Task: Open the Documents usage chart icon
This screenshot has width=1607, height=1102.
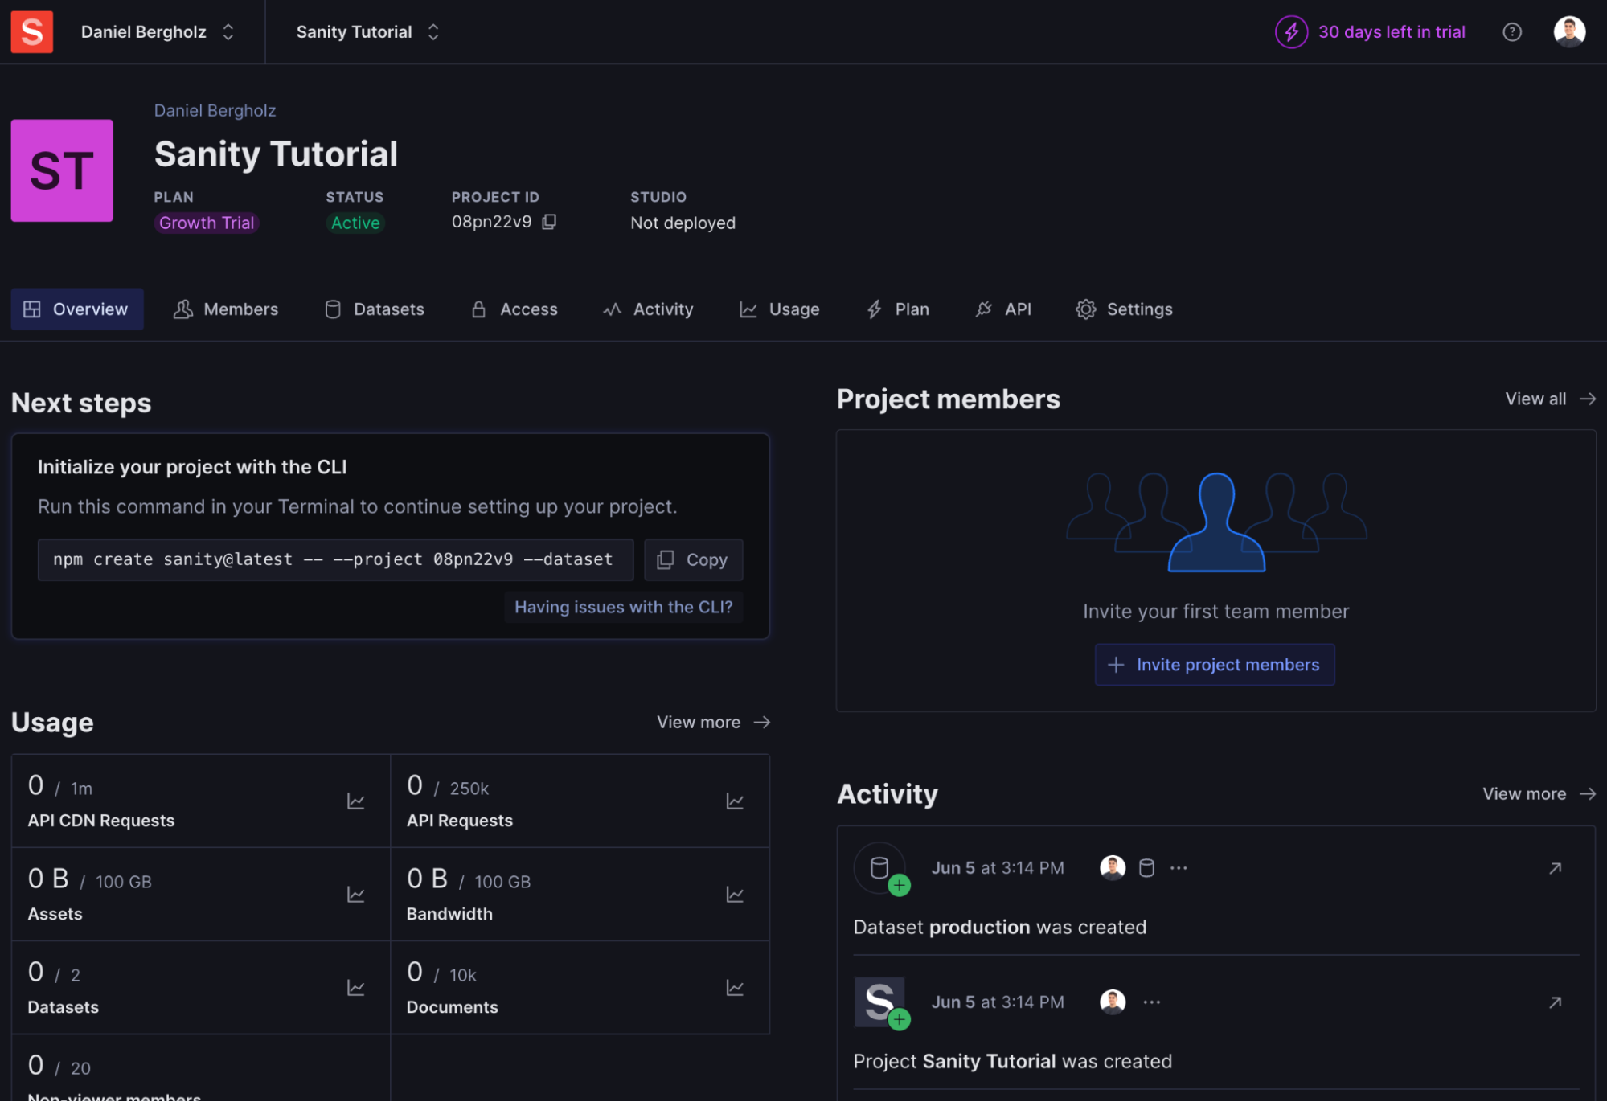Action: click(734, 987)
